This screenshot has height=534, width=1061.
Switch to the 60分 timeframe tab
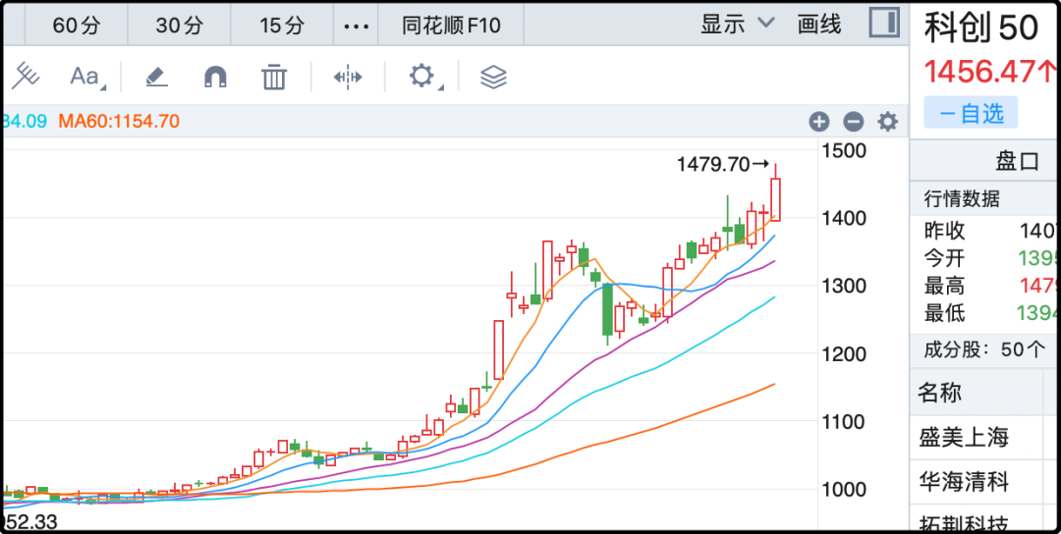tap(77, 26)
